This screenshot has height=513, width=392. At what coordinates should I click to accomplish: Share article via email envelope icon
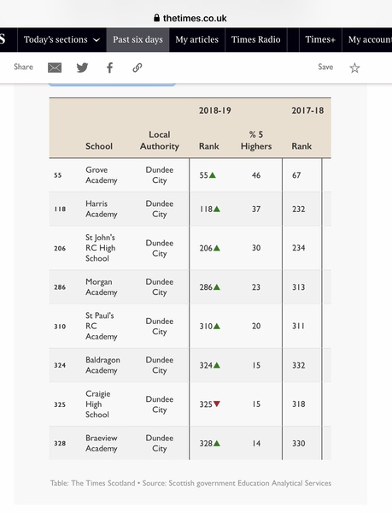[x=55, y=68]
